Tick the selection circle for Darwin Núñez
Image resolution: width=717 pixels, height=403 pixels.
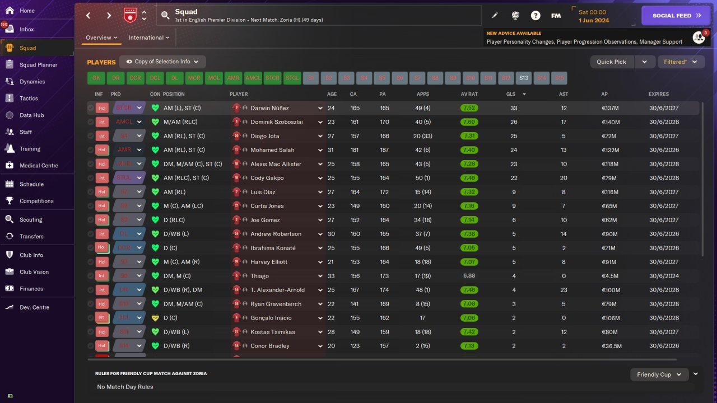click(x=91, y=108)
